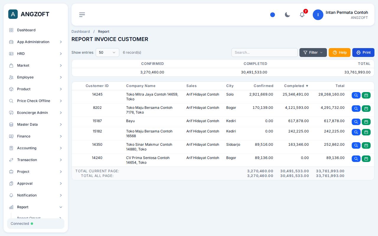Expand HRD menu chevron
This screenshot has height=236, width=378.
pos(61,54)
